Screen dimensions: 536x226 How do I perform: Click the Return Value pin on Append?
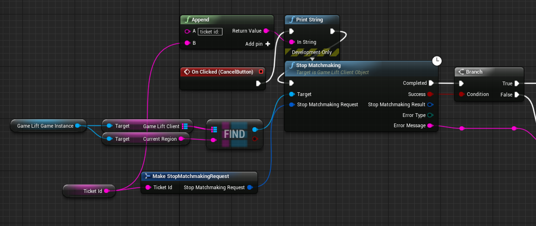266,31
